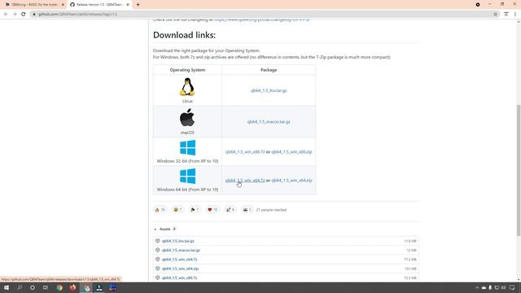Viewport: 521px width, 293px height.
Task: Open Windows taskbar search
Action: coord(20,287)
